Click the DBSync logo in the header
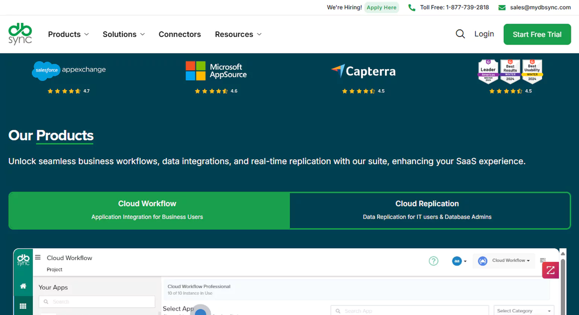Screen dimensions: 579x315 (x=20, y=34)
